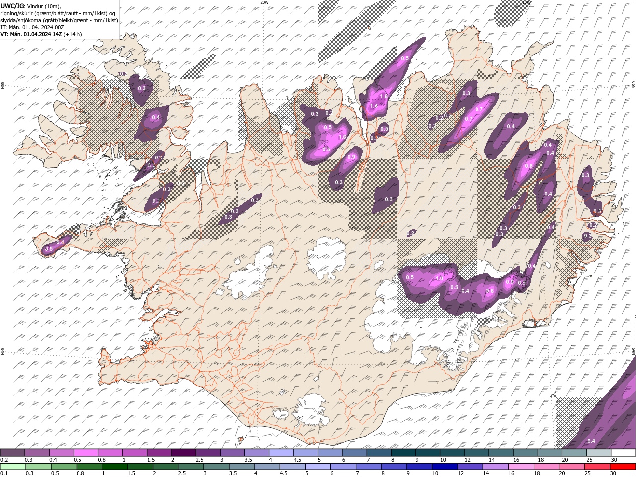Click the "(+14 h)" forecast offset text
Image resolution: width=636 pixels, height=477 pixels.
click(73, 34)
